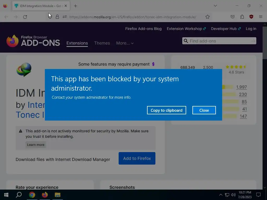The height and width of the screenshot is (200, 267).
Task: Open the 41 two-star reviews count
Action: 245,109
